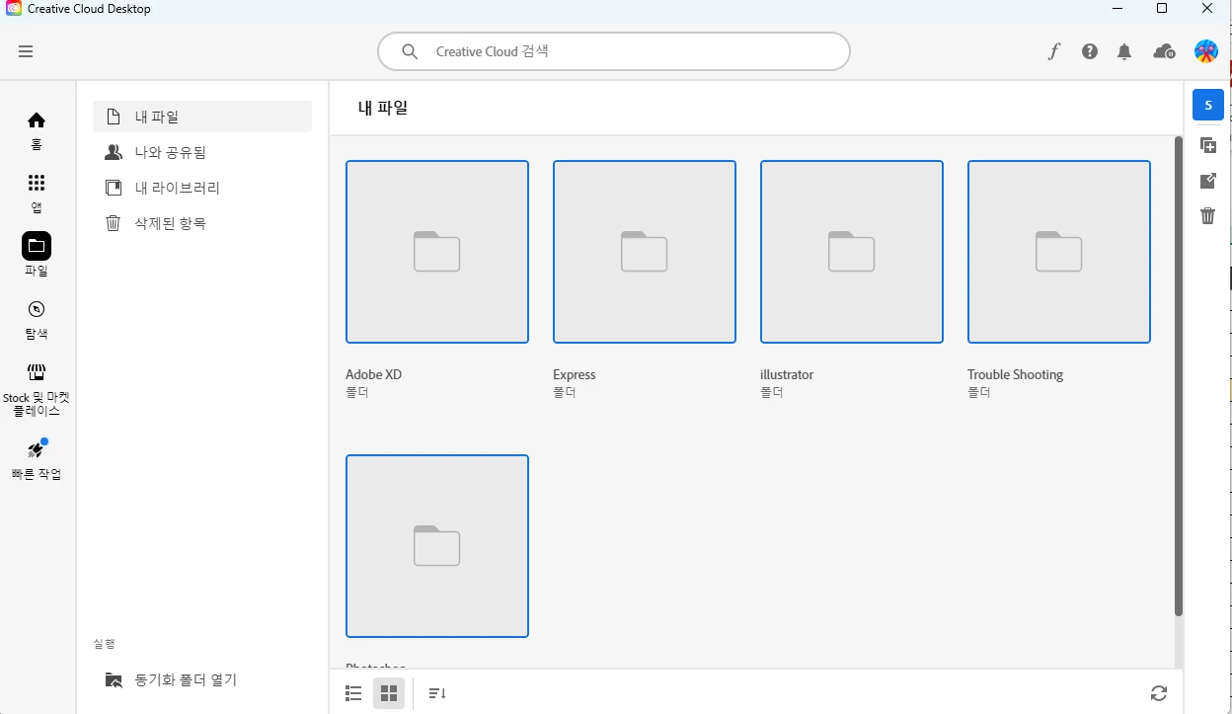Viewport: 1232px width, 714px height.
Task: Refresh the file list
Action: tap(1159, 693)
